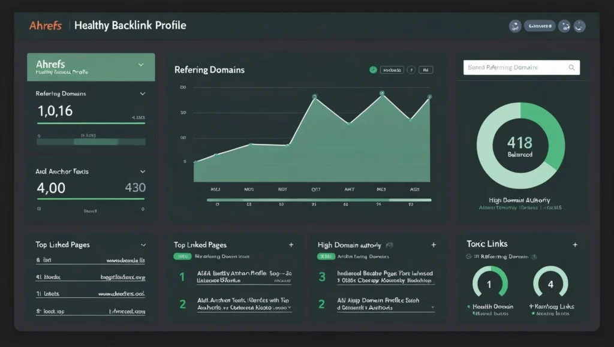Click the round 7 button above chart
The image size is (614, 347).
coord(411,70)
